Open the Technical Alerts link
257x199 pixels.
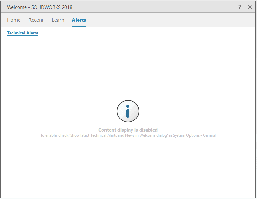[x=22, y=33]
